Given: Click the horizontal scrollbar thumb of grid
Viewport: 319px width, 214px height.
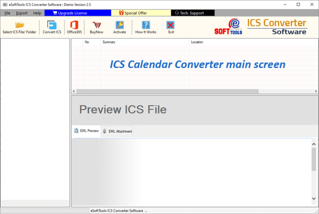Looking at the screenshot, I should click(167, 91).
